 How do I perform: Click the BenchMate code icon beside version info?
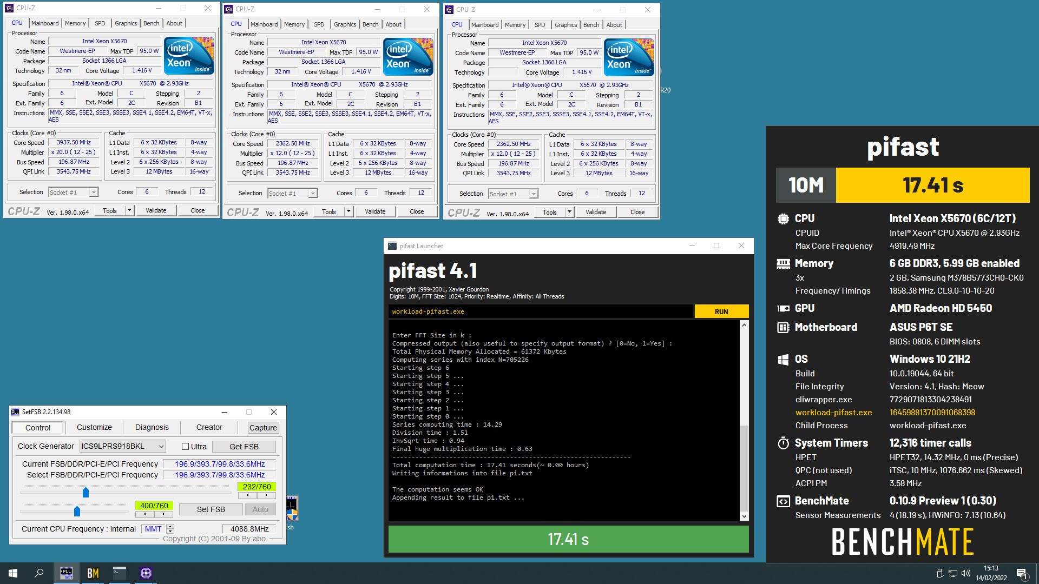(x=783, y=501)
